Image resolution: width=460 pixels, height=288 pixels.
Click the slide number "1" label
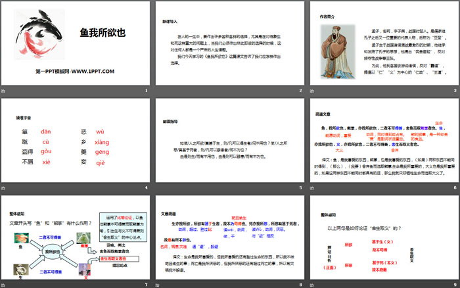147,91
